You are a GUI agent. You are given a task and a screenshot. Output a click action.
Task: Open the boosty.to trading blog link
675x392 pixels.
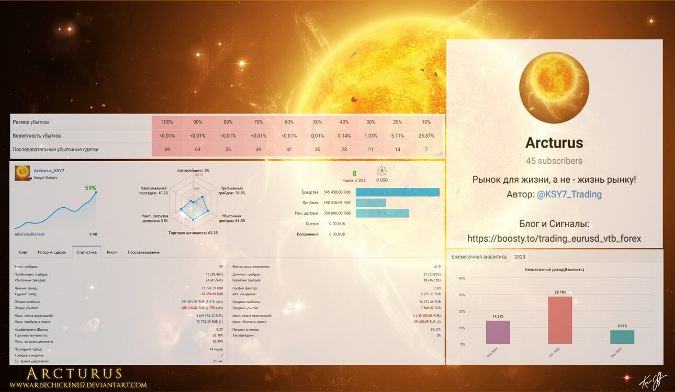coord(554,239)
